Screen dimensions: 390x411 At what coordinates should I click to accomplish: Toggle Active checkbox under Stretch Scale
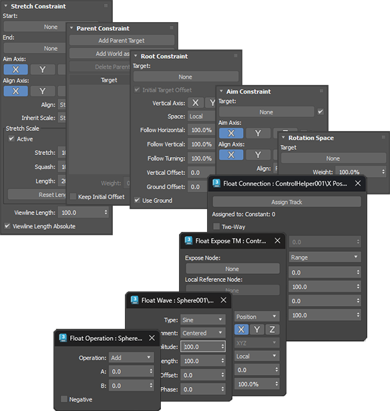11,138
